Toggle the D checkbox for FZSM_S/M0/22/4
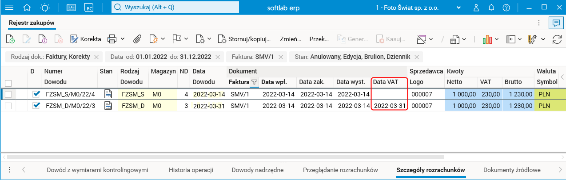Viewport: 566px width, 180px height. (36, 94)
